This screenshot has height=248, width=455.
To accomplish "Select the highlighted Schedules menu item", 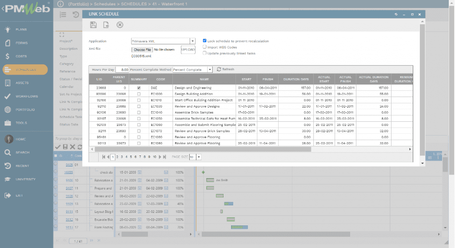I will 25,69.
